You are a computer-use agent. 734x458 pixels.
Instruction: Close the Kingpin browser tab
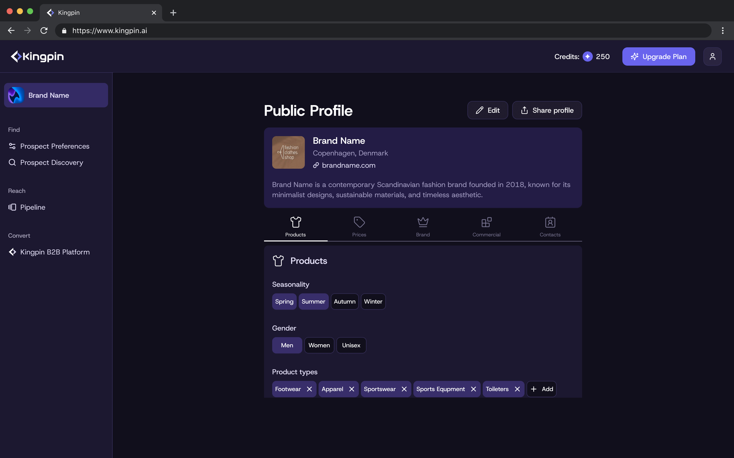coord(154,13)
